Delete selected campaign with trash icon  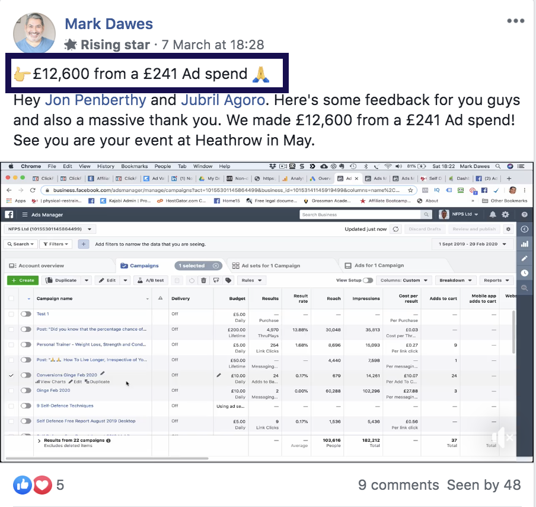tap(203, 280)
